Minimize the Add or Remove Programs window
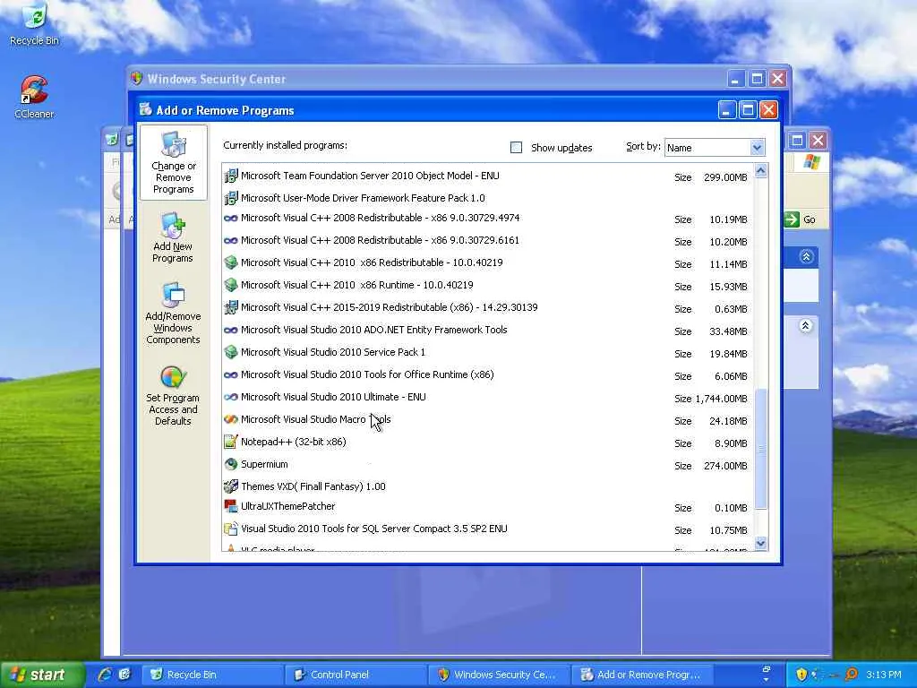Image resolution: width=917 pixels, height=688 pixels. (x=726, y=110)
